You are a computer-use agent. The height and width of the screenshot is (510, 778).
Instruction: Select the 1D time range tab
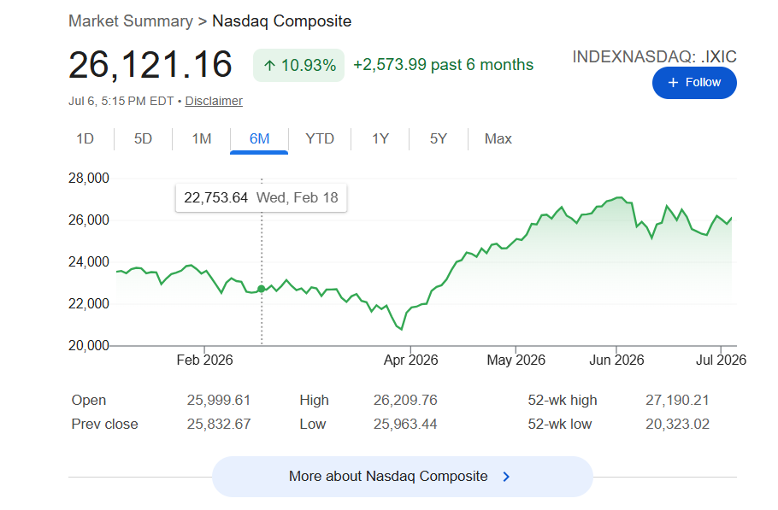click(x=85, y=138)
